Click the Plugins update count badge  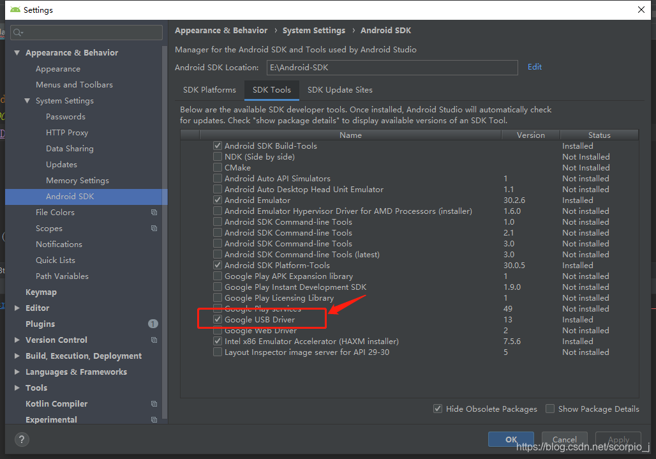pos(153,324)
